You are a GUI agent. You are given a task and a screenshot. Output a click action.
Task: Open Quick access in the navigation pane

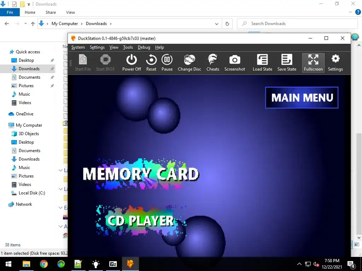coord(28,52)
